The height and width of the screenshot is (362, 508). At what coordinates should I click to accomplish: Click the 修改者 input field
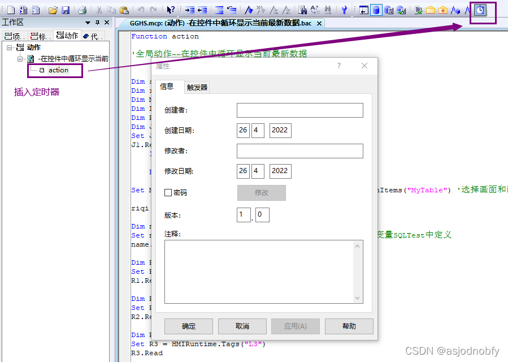click(x=299, y=151)
